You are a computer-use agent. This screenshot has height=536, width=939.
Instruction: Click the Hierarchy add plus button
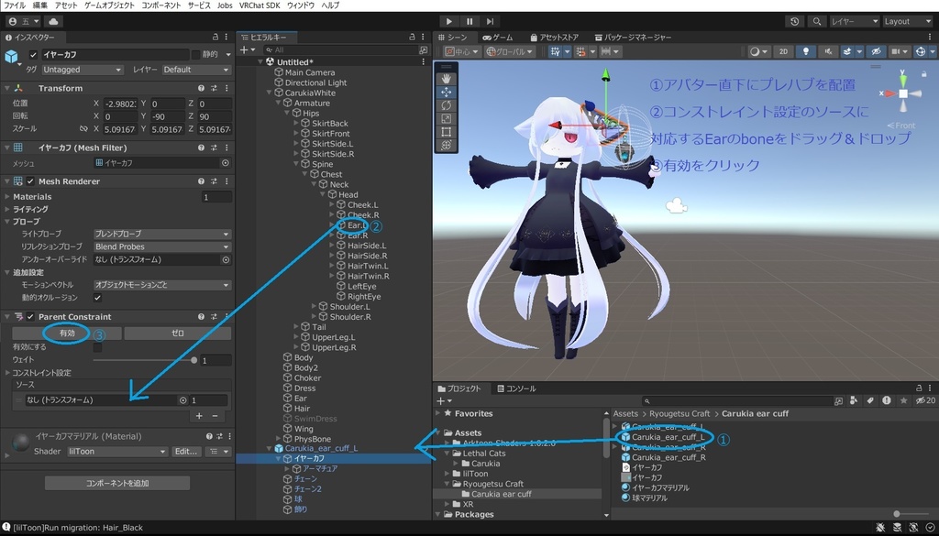click(x=244, y=50)
